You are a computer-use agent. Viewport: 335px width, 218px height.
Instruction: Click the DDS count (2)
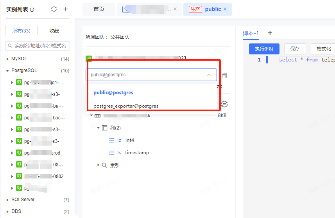tap(66, 212)
